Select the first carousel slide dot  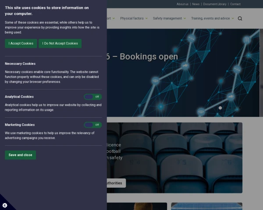220,108
